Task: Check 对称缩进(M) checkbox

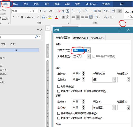Action: 59,86
